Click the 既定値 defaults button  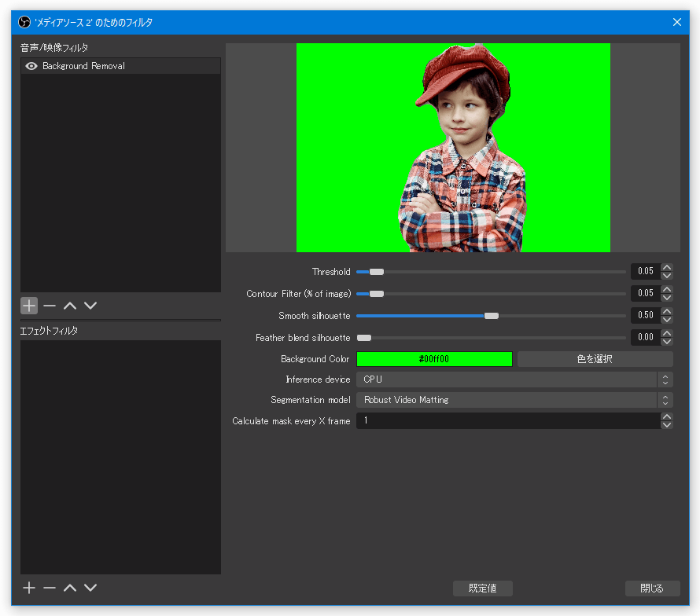click(x=483, y=588)
